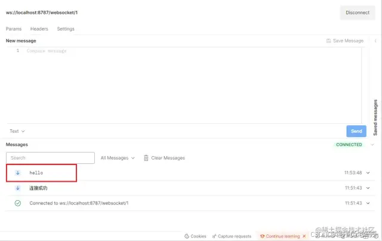The height and width of the screenshot is (241, 382).
Task: Click the blue Send button
Action: (x=356, y=131)
